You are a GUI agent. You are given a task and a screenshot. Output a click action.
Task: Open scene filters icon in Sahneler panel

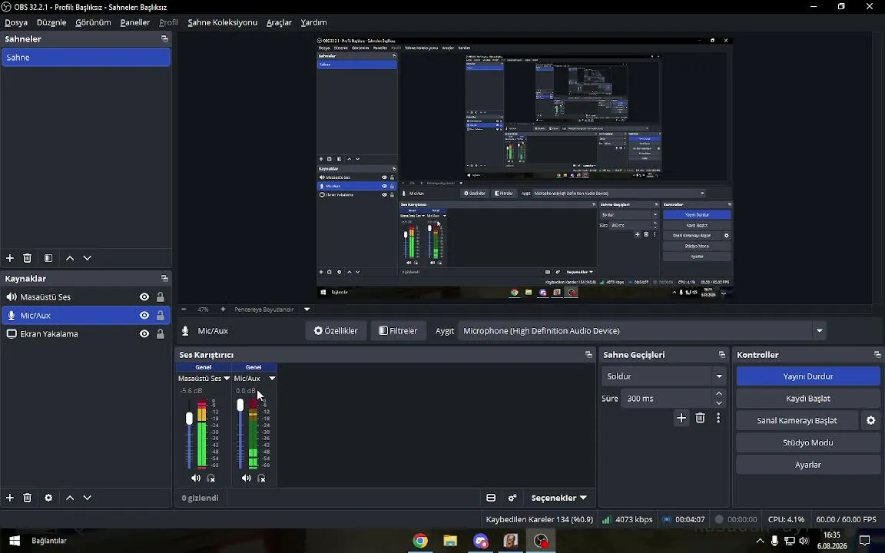click(48, 258)
